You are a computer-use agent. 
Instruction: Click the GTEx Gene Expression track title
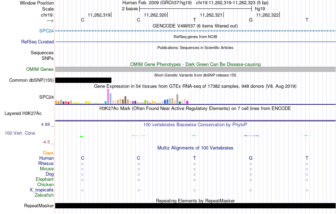coord(195,86)
